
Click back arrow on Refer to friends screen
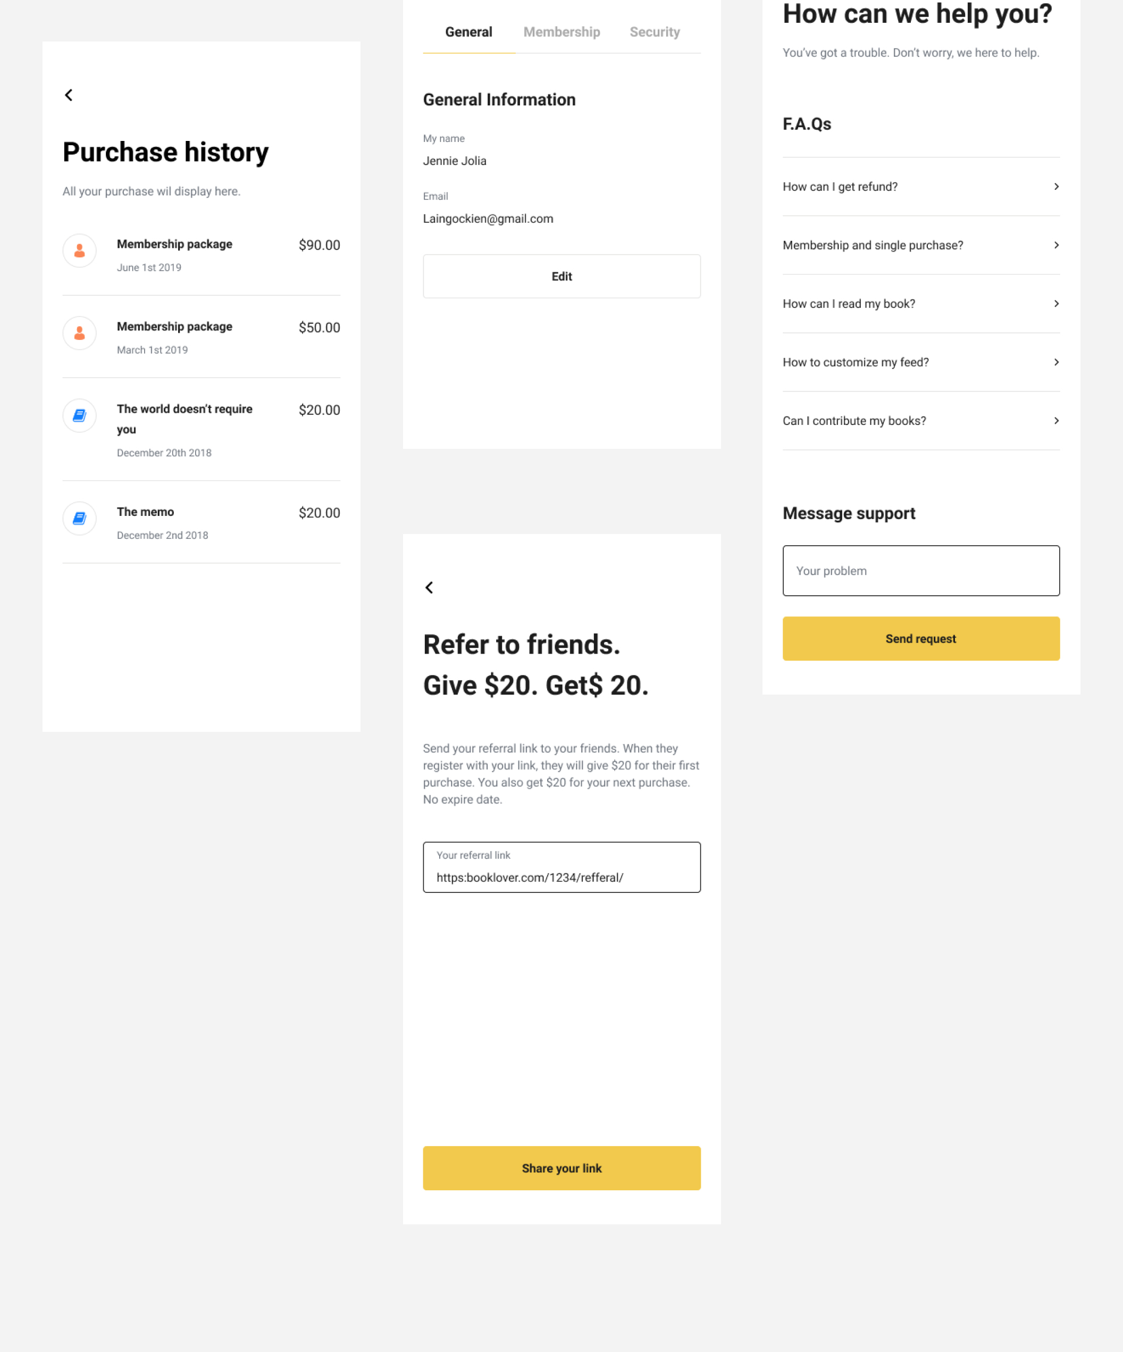[429, 587]
